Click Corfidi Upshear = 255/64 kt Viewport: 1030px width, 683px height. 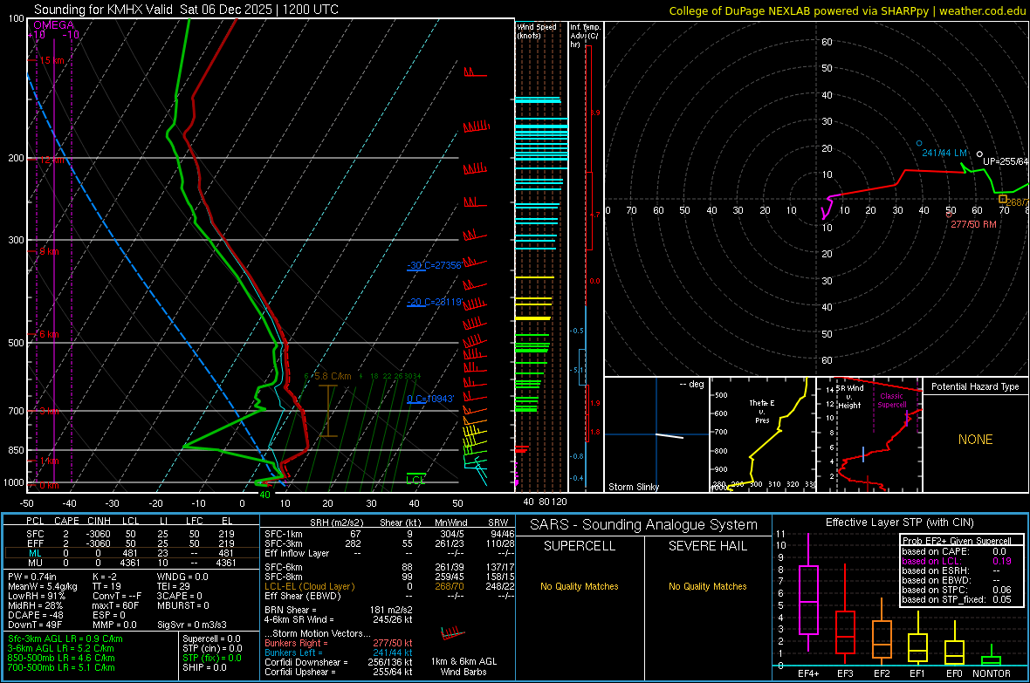click(339, 672)
